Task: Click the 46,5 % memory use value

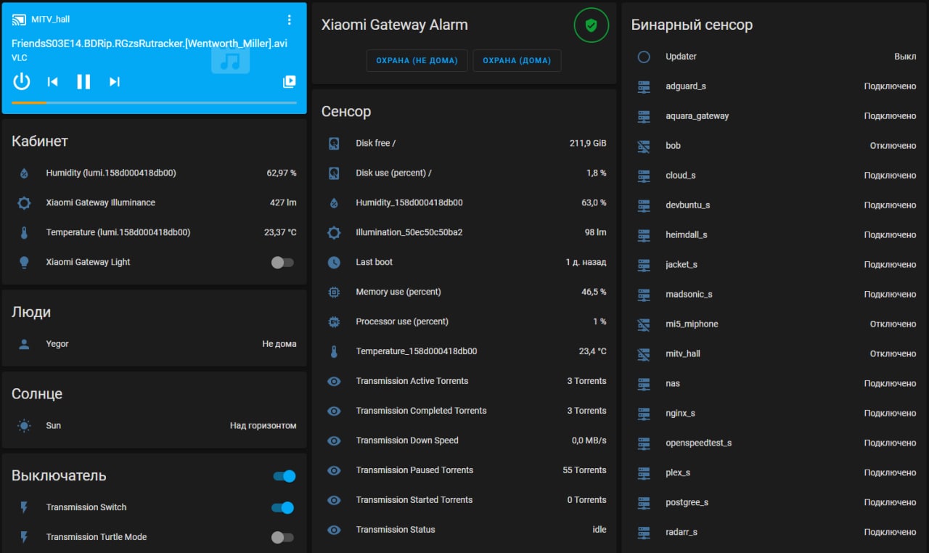Action: click(594, 292)
